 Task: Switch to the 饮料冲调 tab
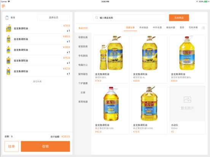pos(193,28)
